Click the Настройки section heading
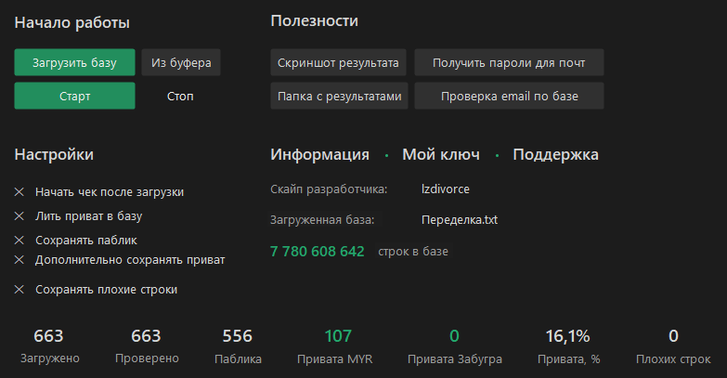727x378 pixels. pos(54,154)
